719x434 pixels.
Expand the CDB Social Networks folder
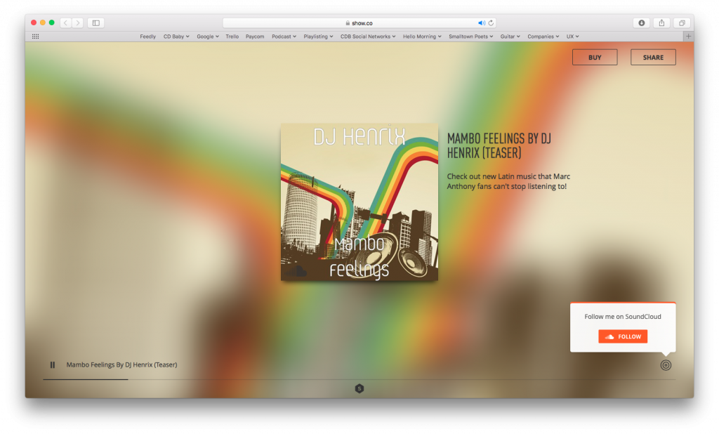tap(368, 37)
